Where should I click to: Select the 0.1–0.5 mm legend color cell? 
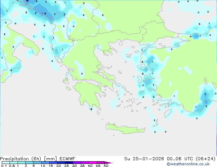[x=6, y=163]
